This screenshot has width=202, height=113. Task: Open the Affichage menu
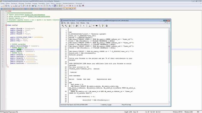coord(21,3)
